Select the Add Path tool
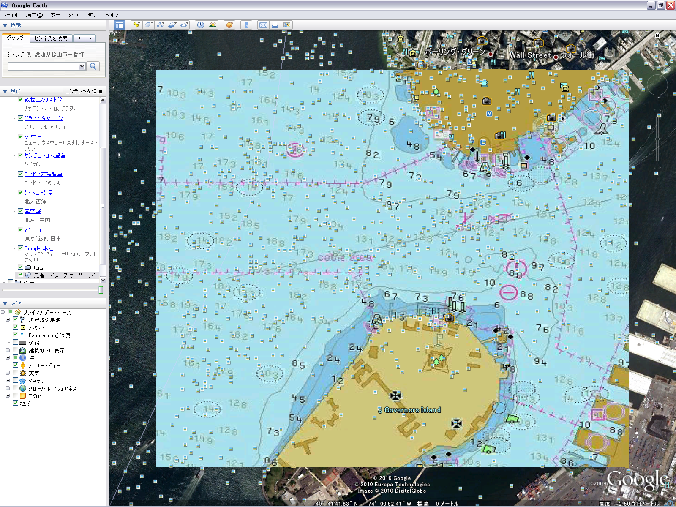The width and height of the screenshot is (676, 507). pyautogui.click(x=160, y=25)
